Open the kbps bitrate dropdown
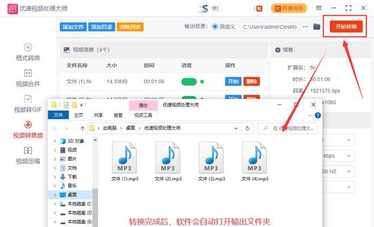374x227 pixels. tap(338, 156)
